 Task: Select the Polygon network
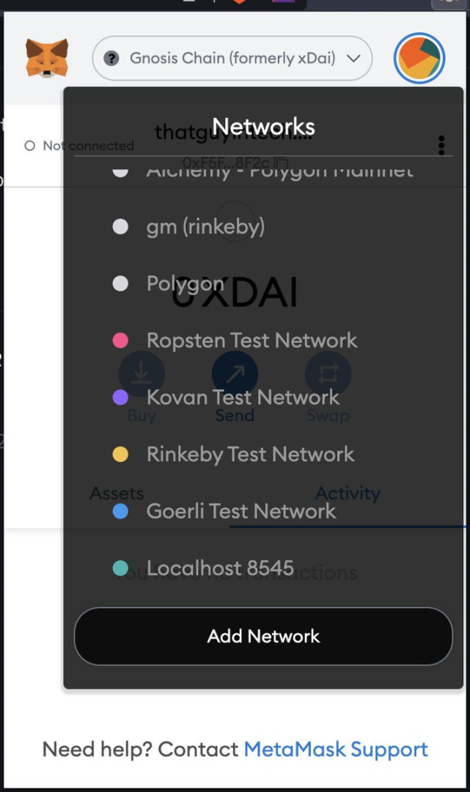pos(185,284)
